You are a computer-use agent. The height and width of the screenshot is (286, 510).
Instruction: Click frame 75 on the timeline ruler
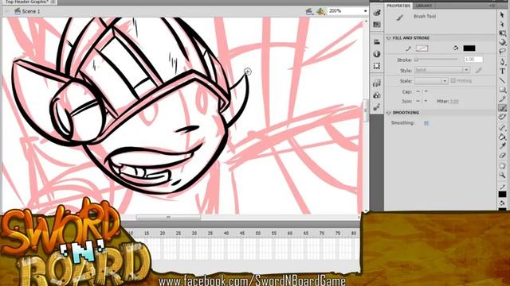pos(338,233)
